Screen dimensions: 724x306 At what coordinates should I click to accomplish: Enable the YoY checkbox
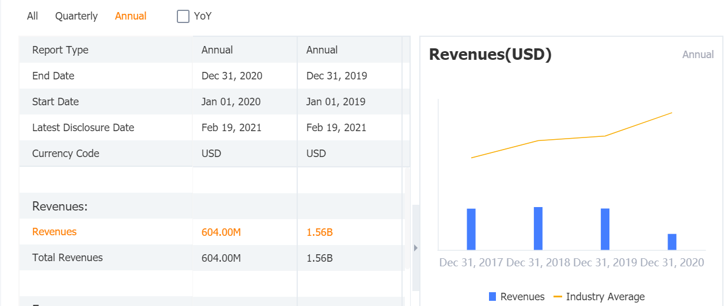[183, 17]
